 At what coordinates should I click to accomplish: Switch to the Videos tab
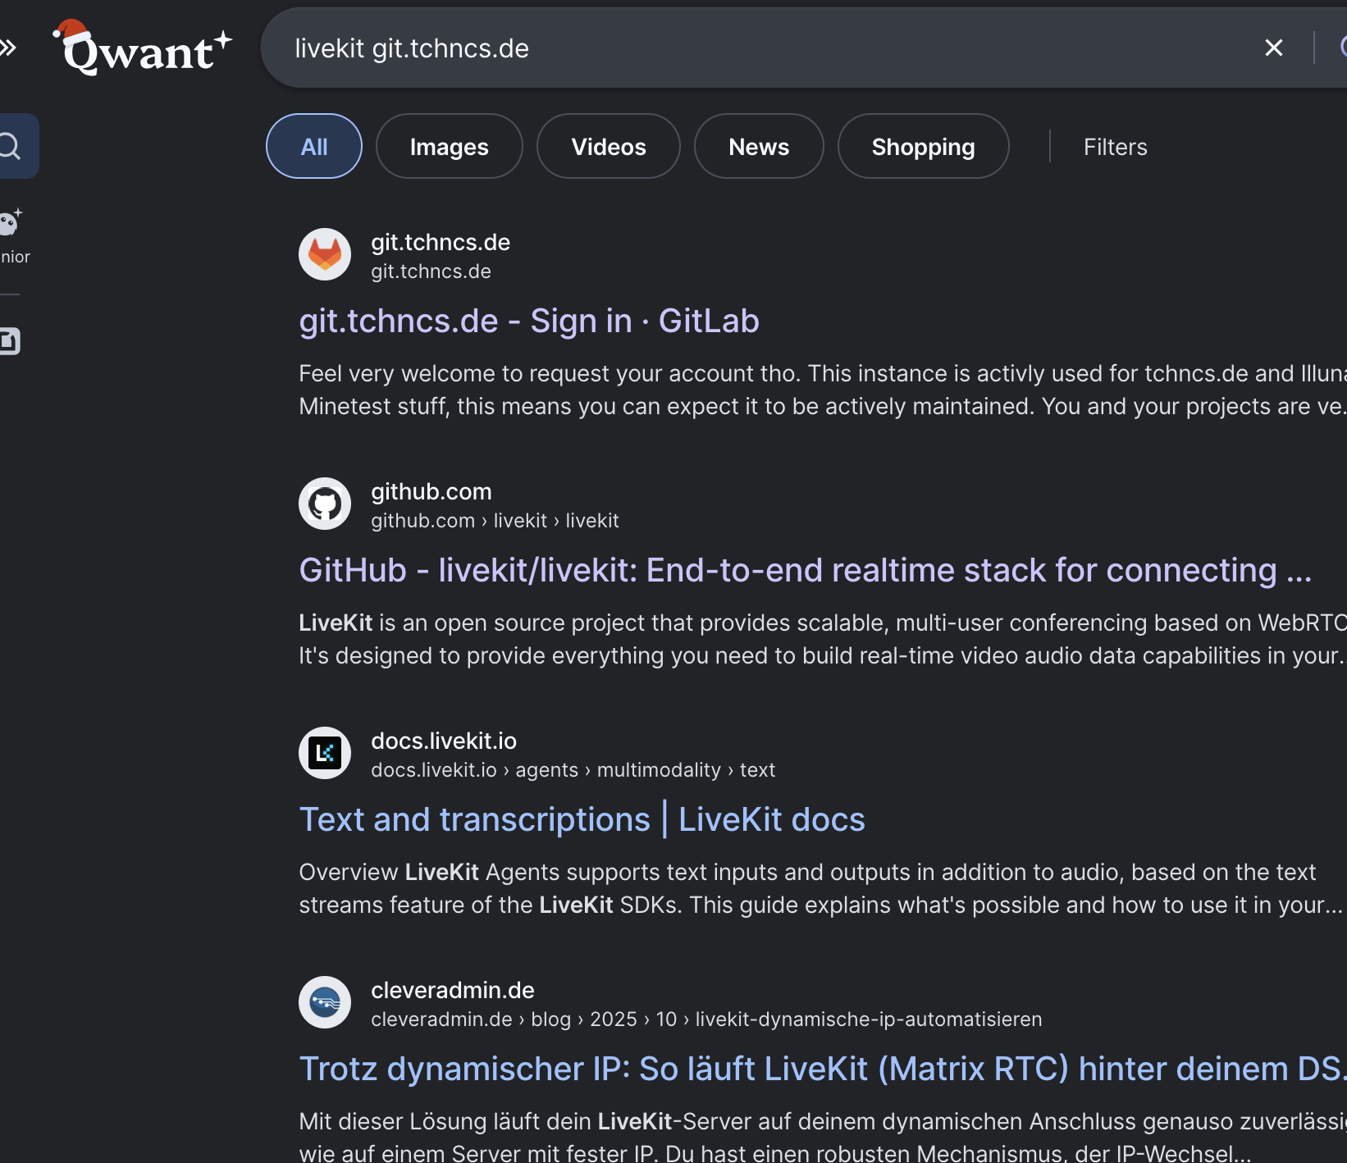608,147
